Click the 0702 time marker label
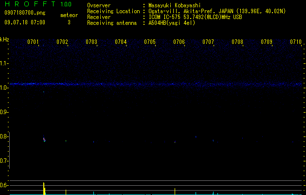 62,41
